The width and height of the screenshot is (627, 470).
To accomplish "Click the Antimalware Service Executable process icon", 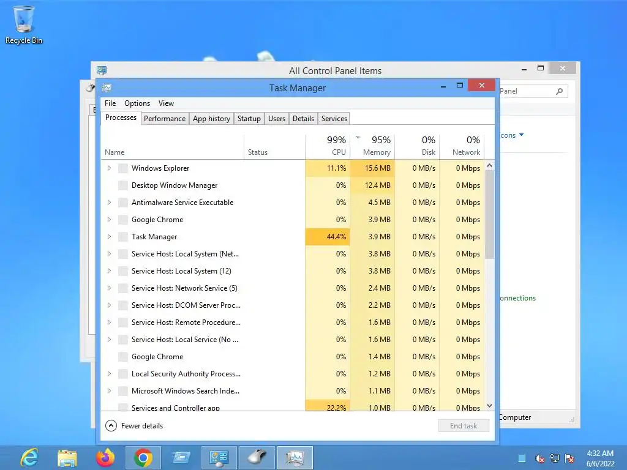I will pos(122,203).
